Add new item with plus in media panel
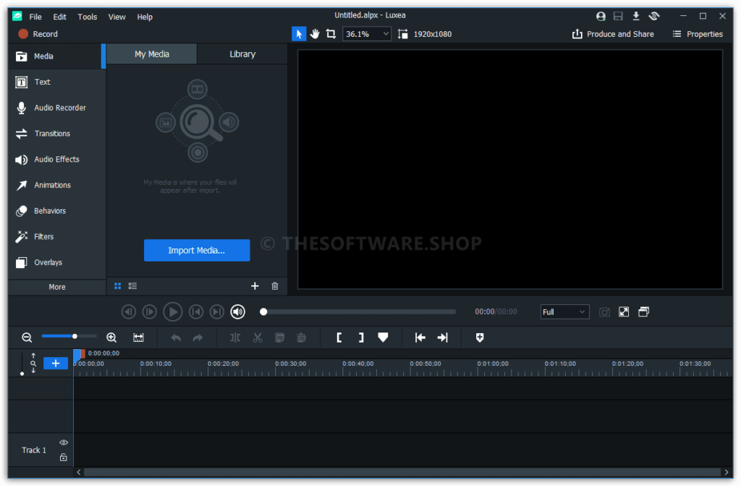Image resolution: width=741 pixels, height=486 pixels. [x=255, y=286]
